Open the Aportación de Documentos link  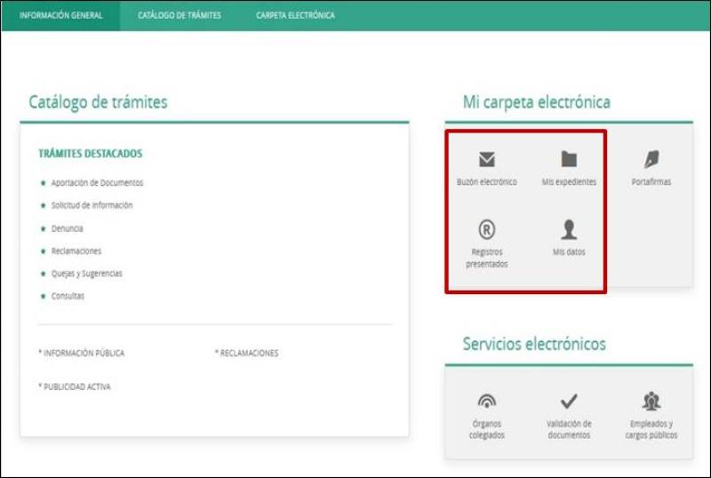click(97, 183)
